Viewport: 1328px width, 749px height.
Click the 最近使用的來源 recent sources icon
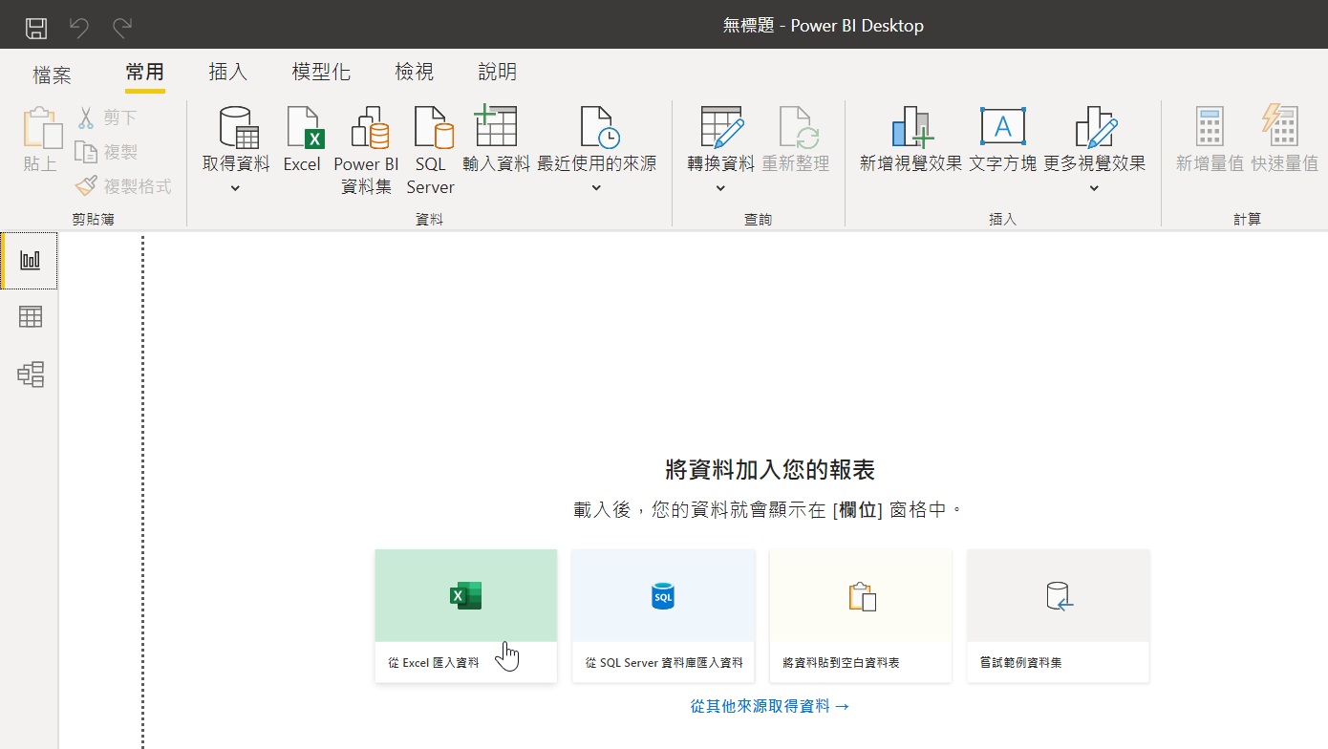[600, 126]
